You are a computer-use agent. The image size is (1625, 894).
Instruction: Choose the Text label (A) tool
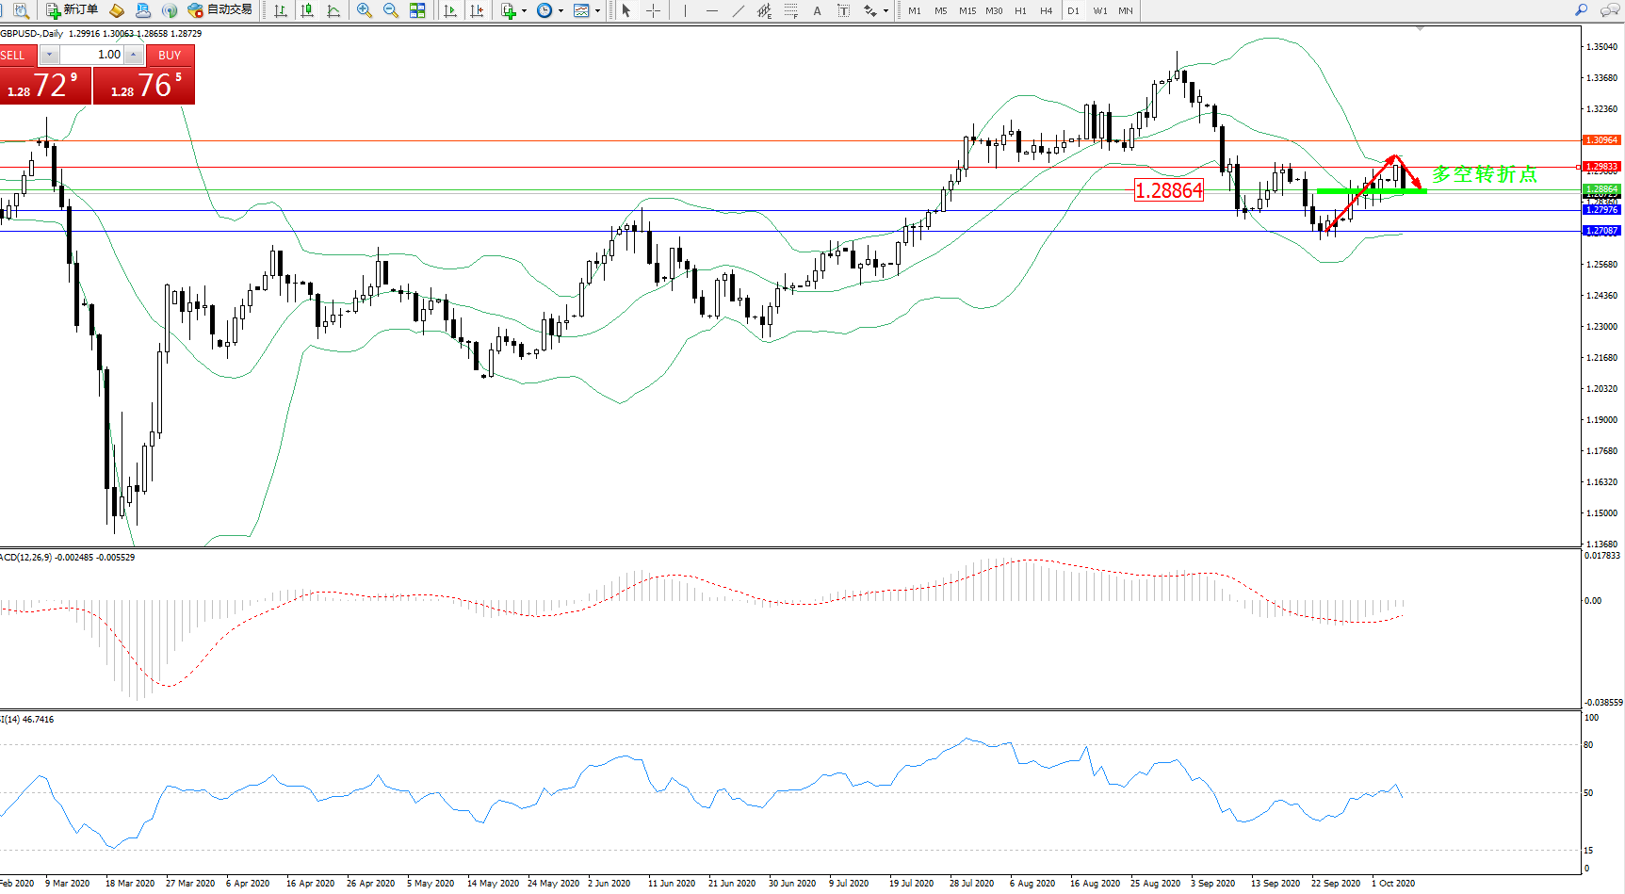(817, 10)
